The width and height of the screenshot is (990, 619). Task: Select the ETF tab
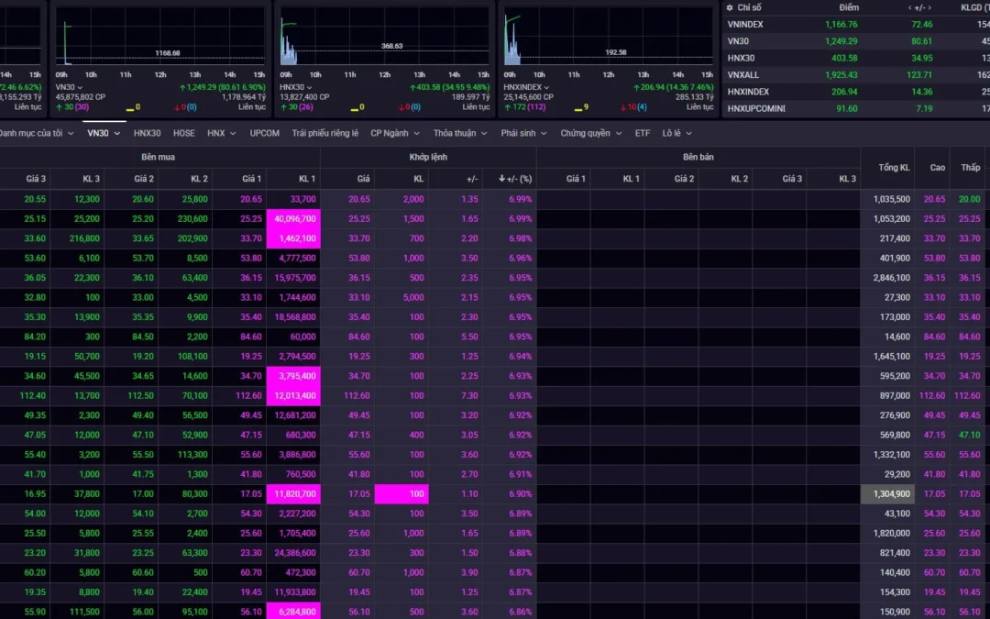(643, 133)
